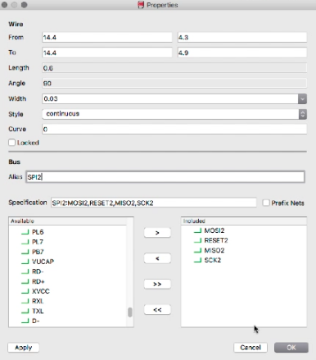Click the Properties title bar app icon
Viewport: 316px width, 360px height.
click(141, 5)
